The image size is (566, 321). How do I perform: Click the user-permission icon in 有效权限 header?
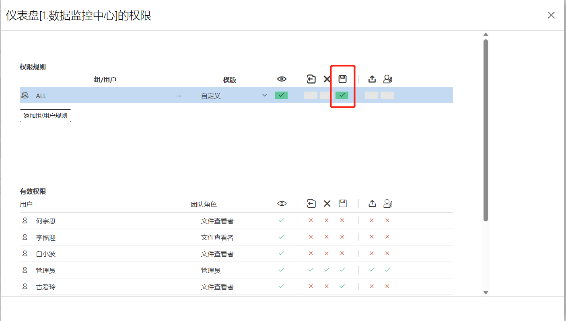(x=387, y=204)
